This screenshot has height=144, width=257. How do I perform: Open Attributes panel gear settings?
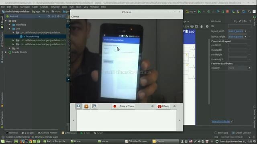245,21
